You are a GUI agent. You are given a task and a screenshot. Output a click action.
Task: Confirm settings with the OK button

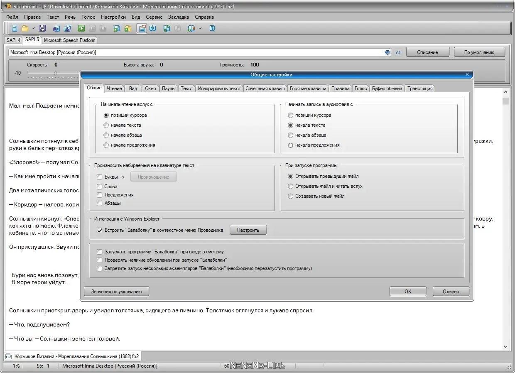408,291
